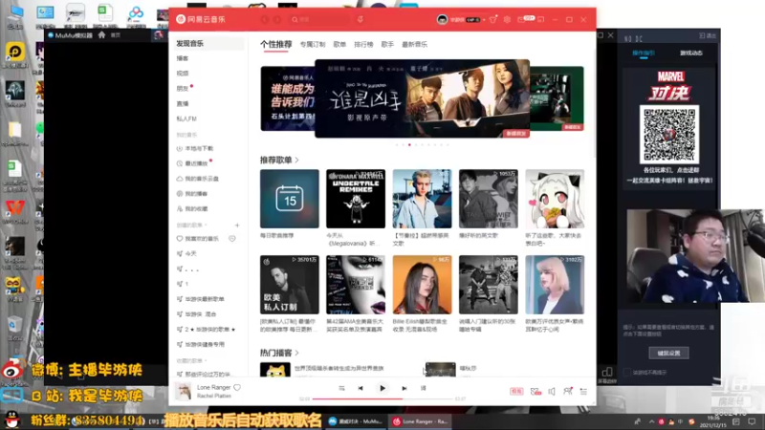Viewport: 765px width, 430px height.
Task: Select the 歌单 tab
Action: tap(339, 44)
